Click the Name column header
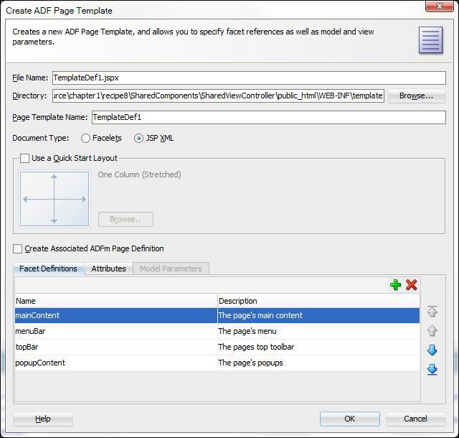Image resolution: width=459 pixels, height=438 pixels. [x=116, y=301]
